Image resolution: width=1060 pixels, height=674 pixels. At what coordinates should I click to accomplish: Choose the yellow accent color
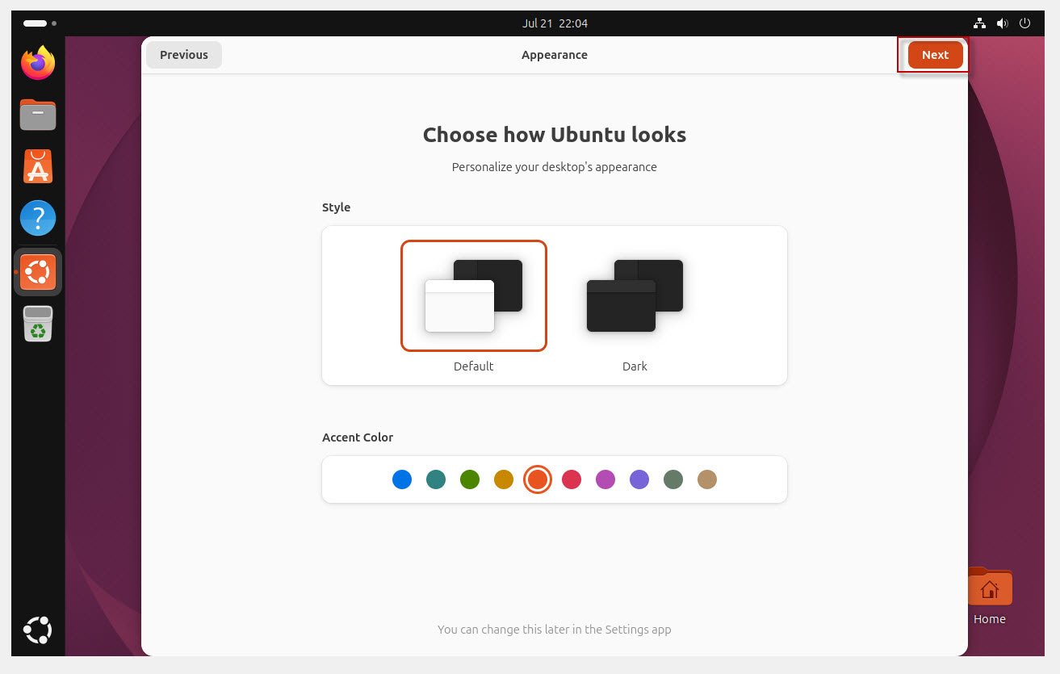[504, 479]
